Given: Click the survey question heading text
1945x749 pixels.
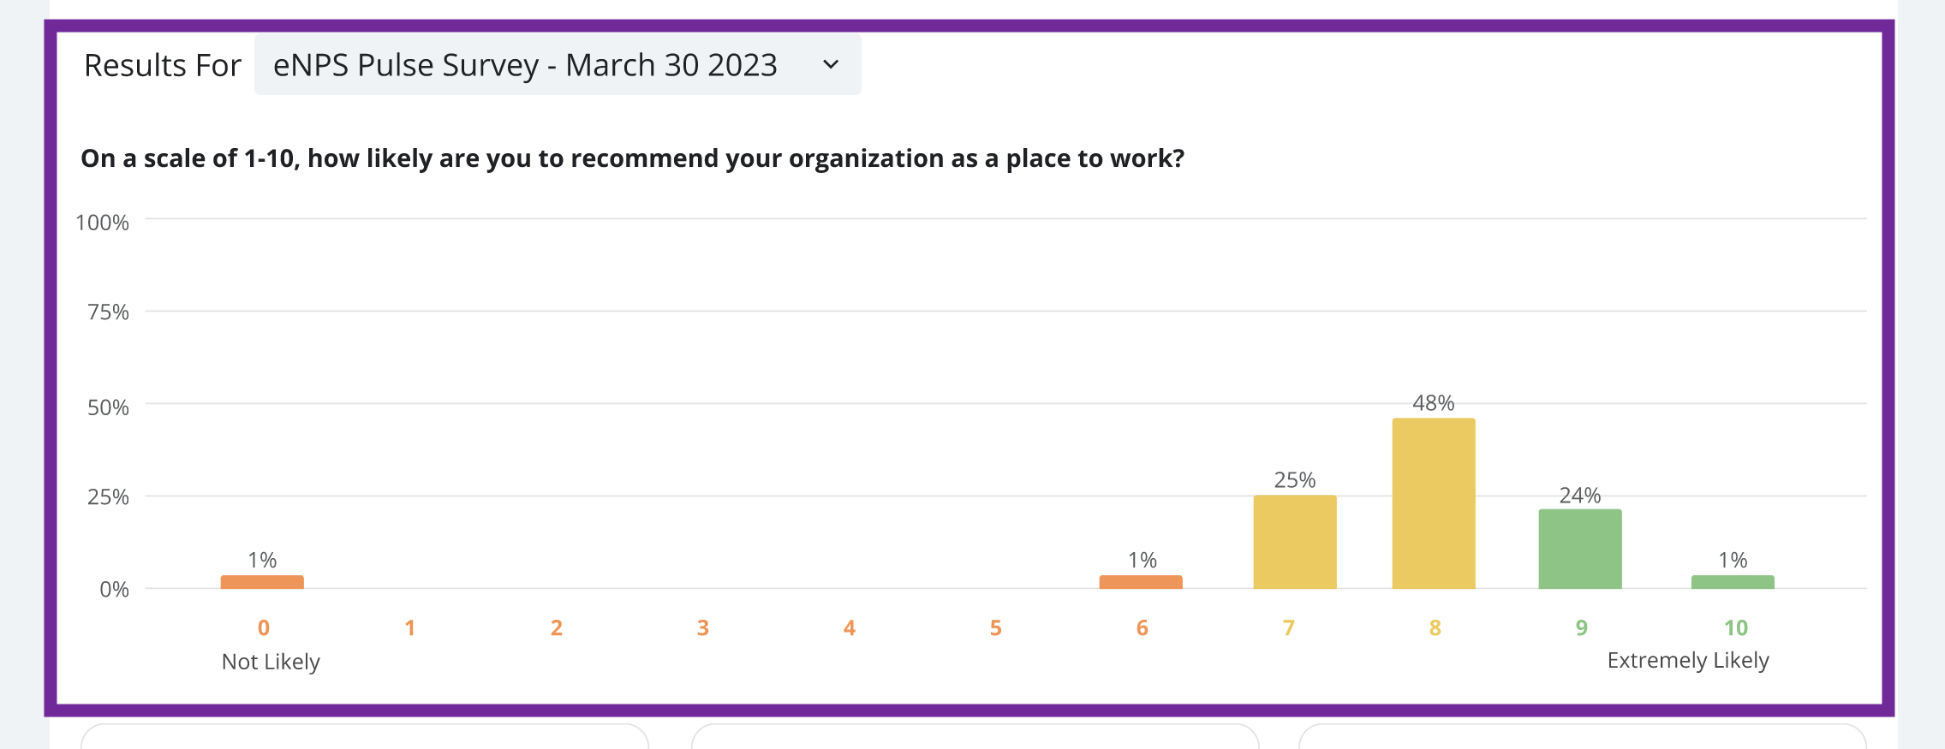Looking at the screenshot, I should pyautogui.click(x=632, y=158).
